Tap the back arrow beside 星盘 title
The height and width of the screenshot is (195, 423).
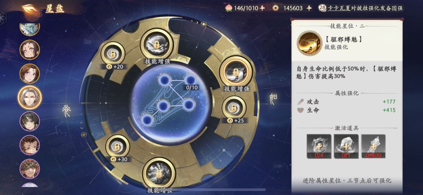tap(30, 9)
